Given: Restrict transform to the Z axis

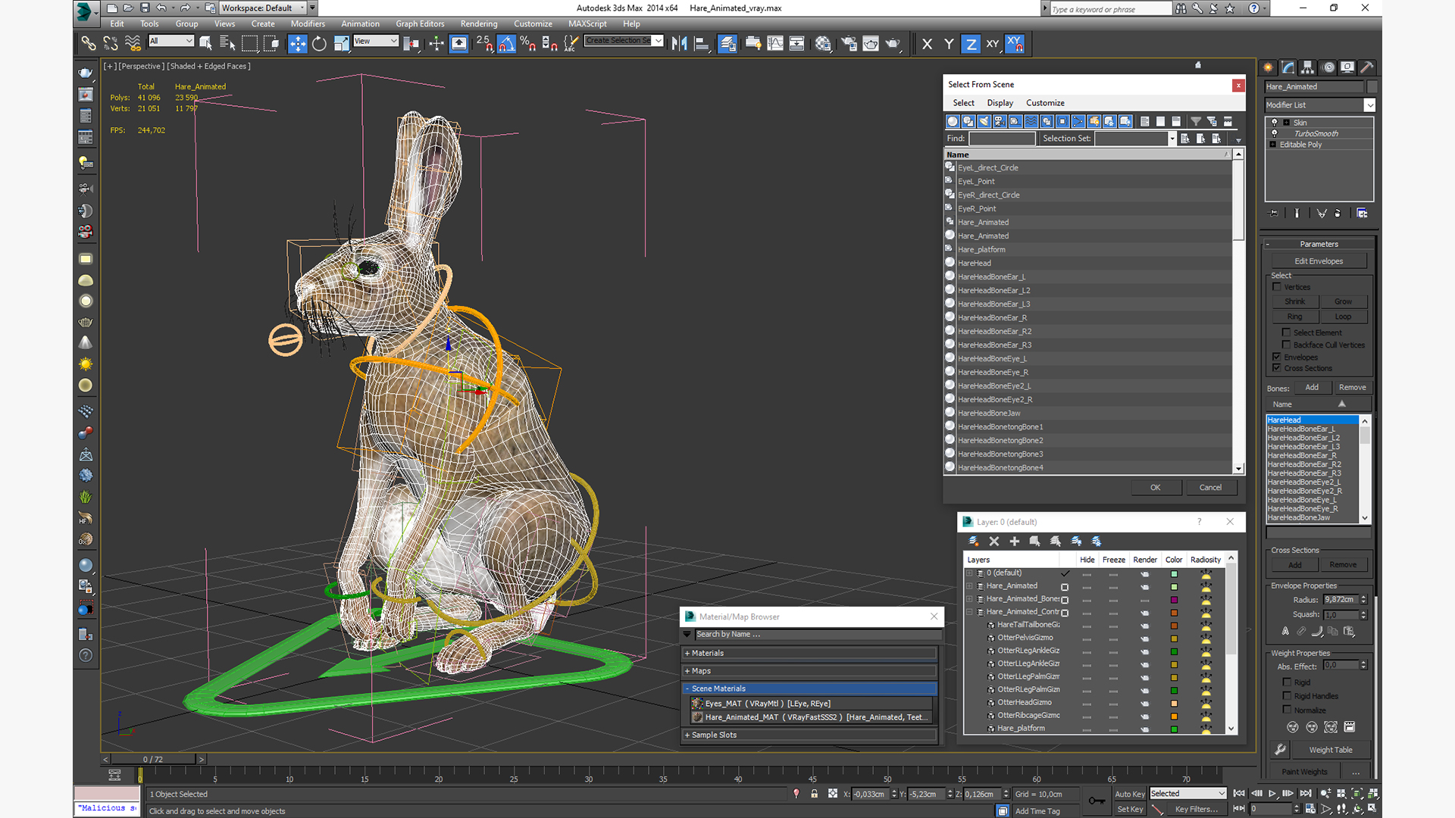Looking at the screenshot, I should (971, 44).
